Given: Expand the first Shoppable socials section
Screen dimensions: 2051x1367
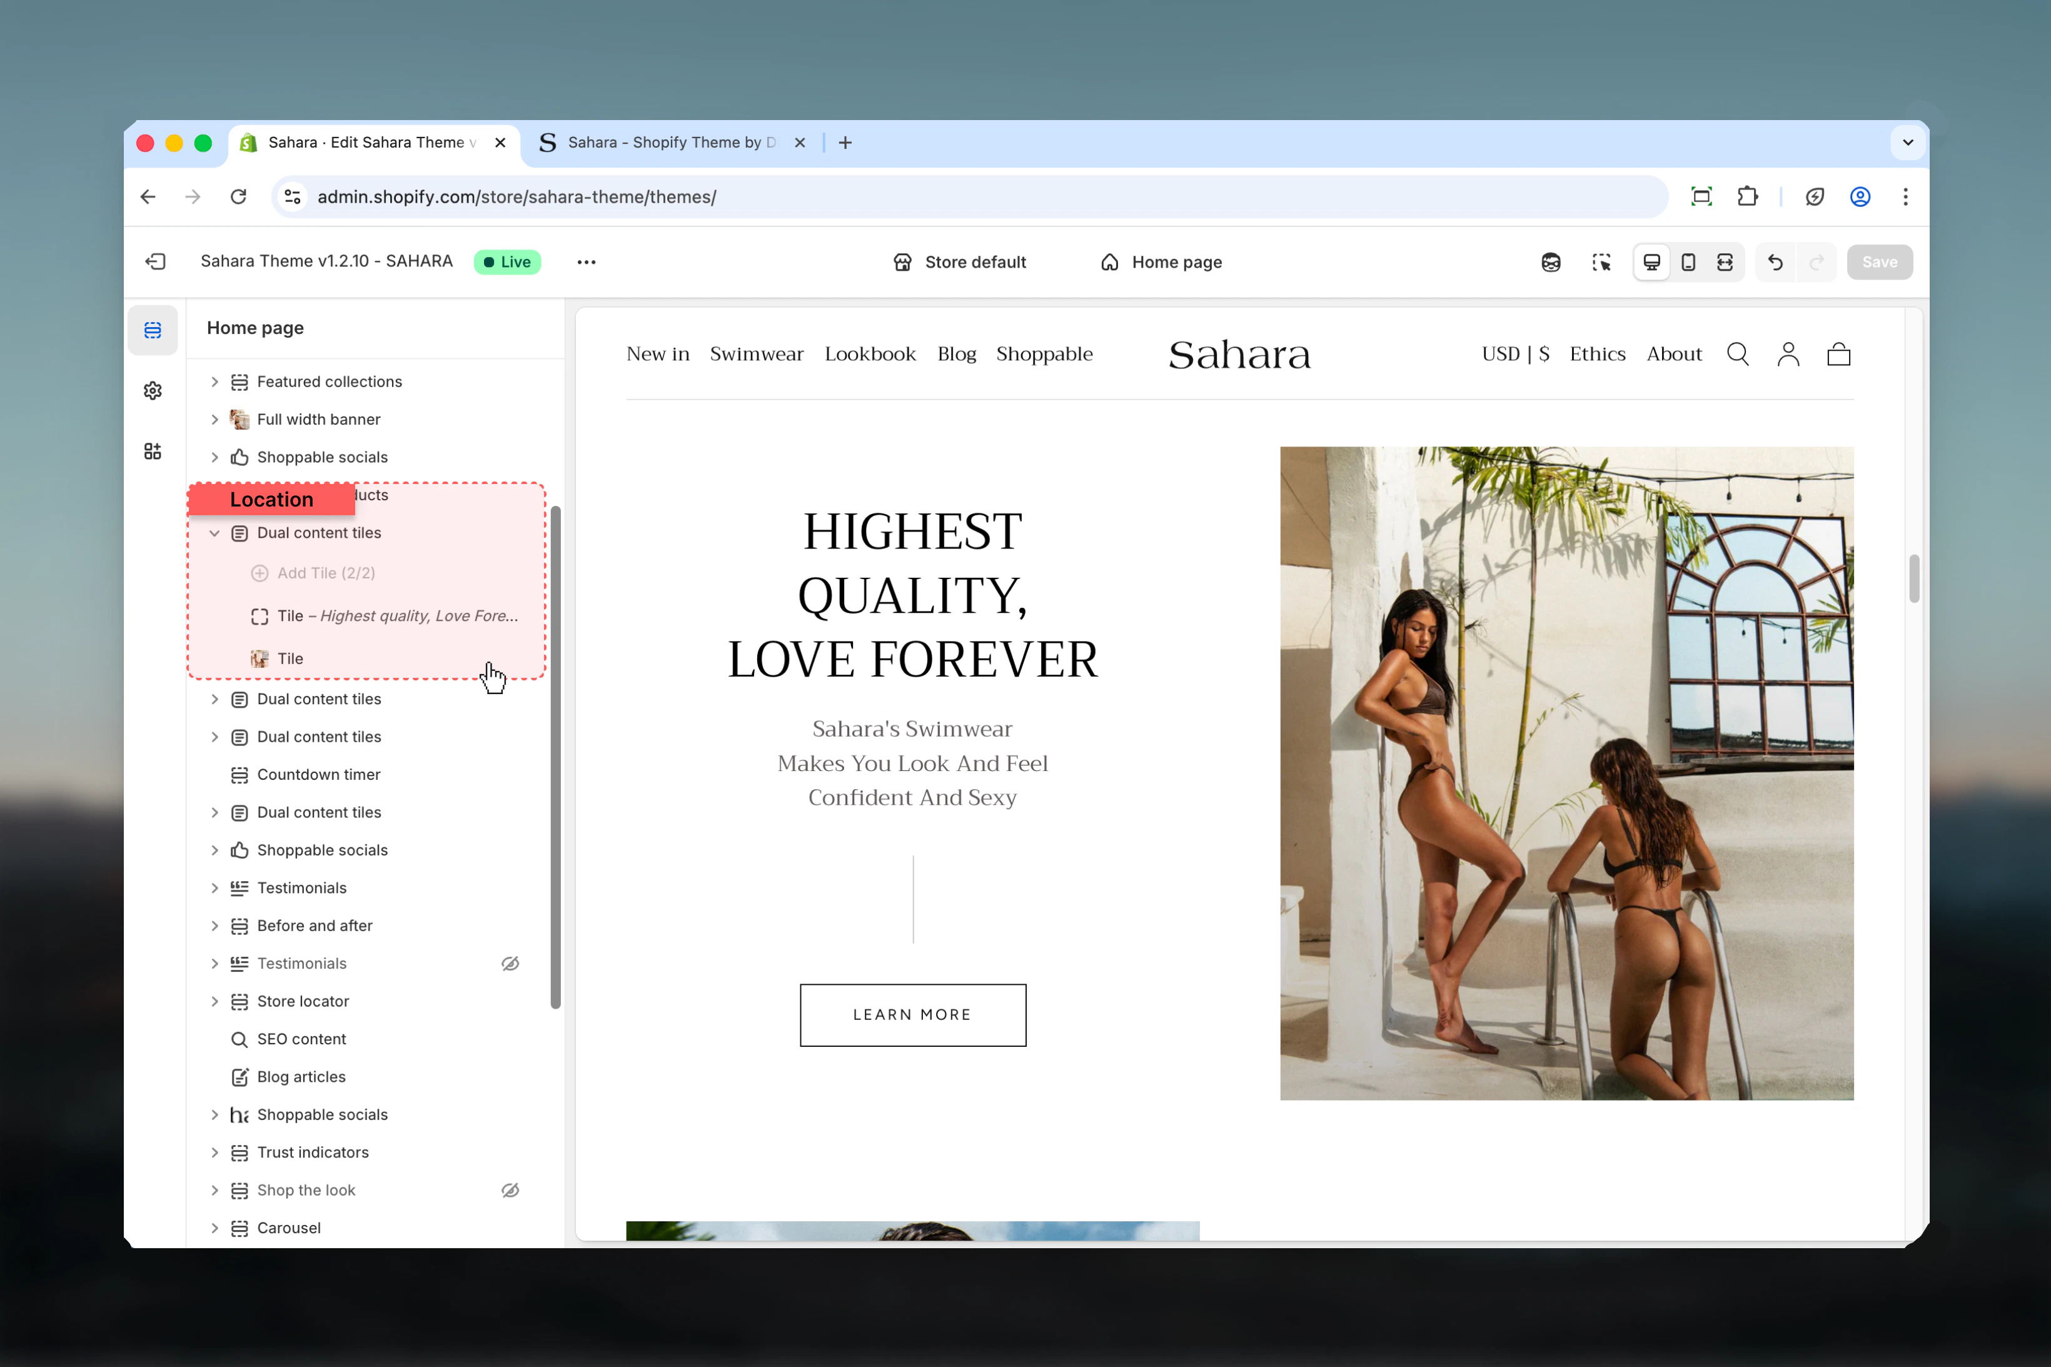Looking at the screenshot, I should pos(214,457).
